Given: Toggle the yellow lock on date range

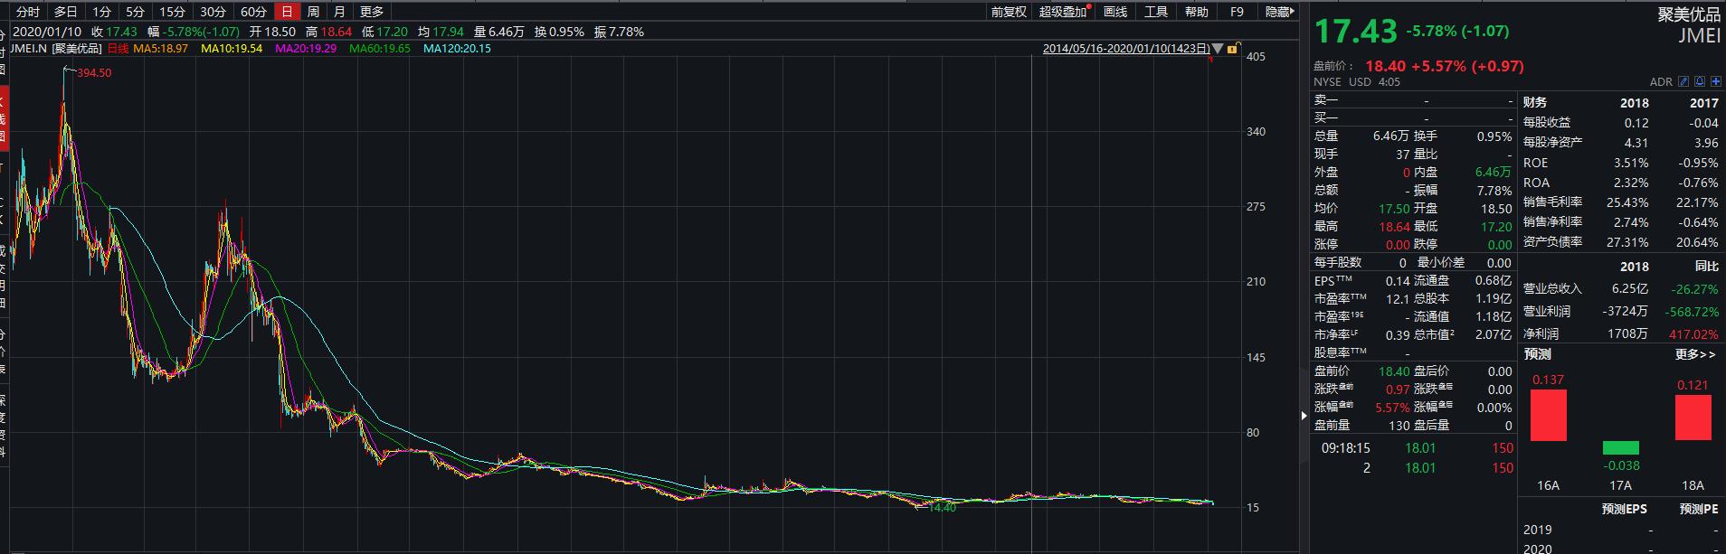Looking at the screenshot, I should (1232, 49).
